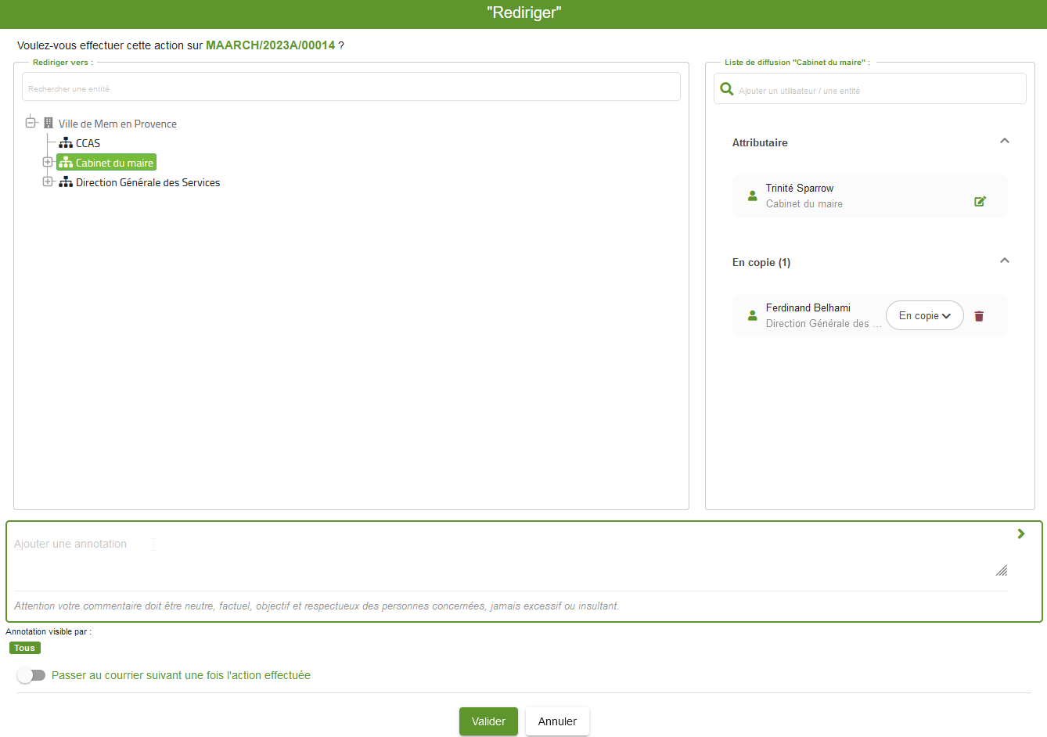Delete Ferdinand Belhami from copy list
Viewport: 1047px width, 737px height.
[979, 316]
